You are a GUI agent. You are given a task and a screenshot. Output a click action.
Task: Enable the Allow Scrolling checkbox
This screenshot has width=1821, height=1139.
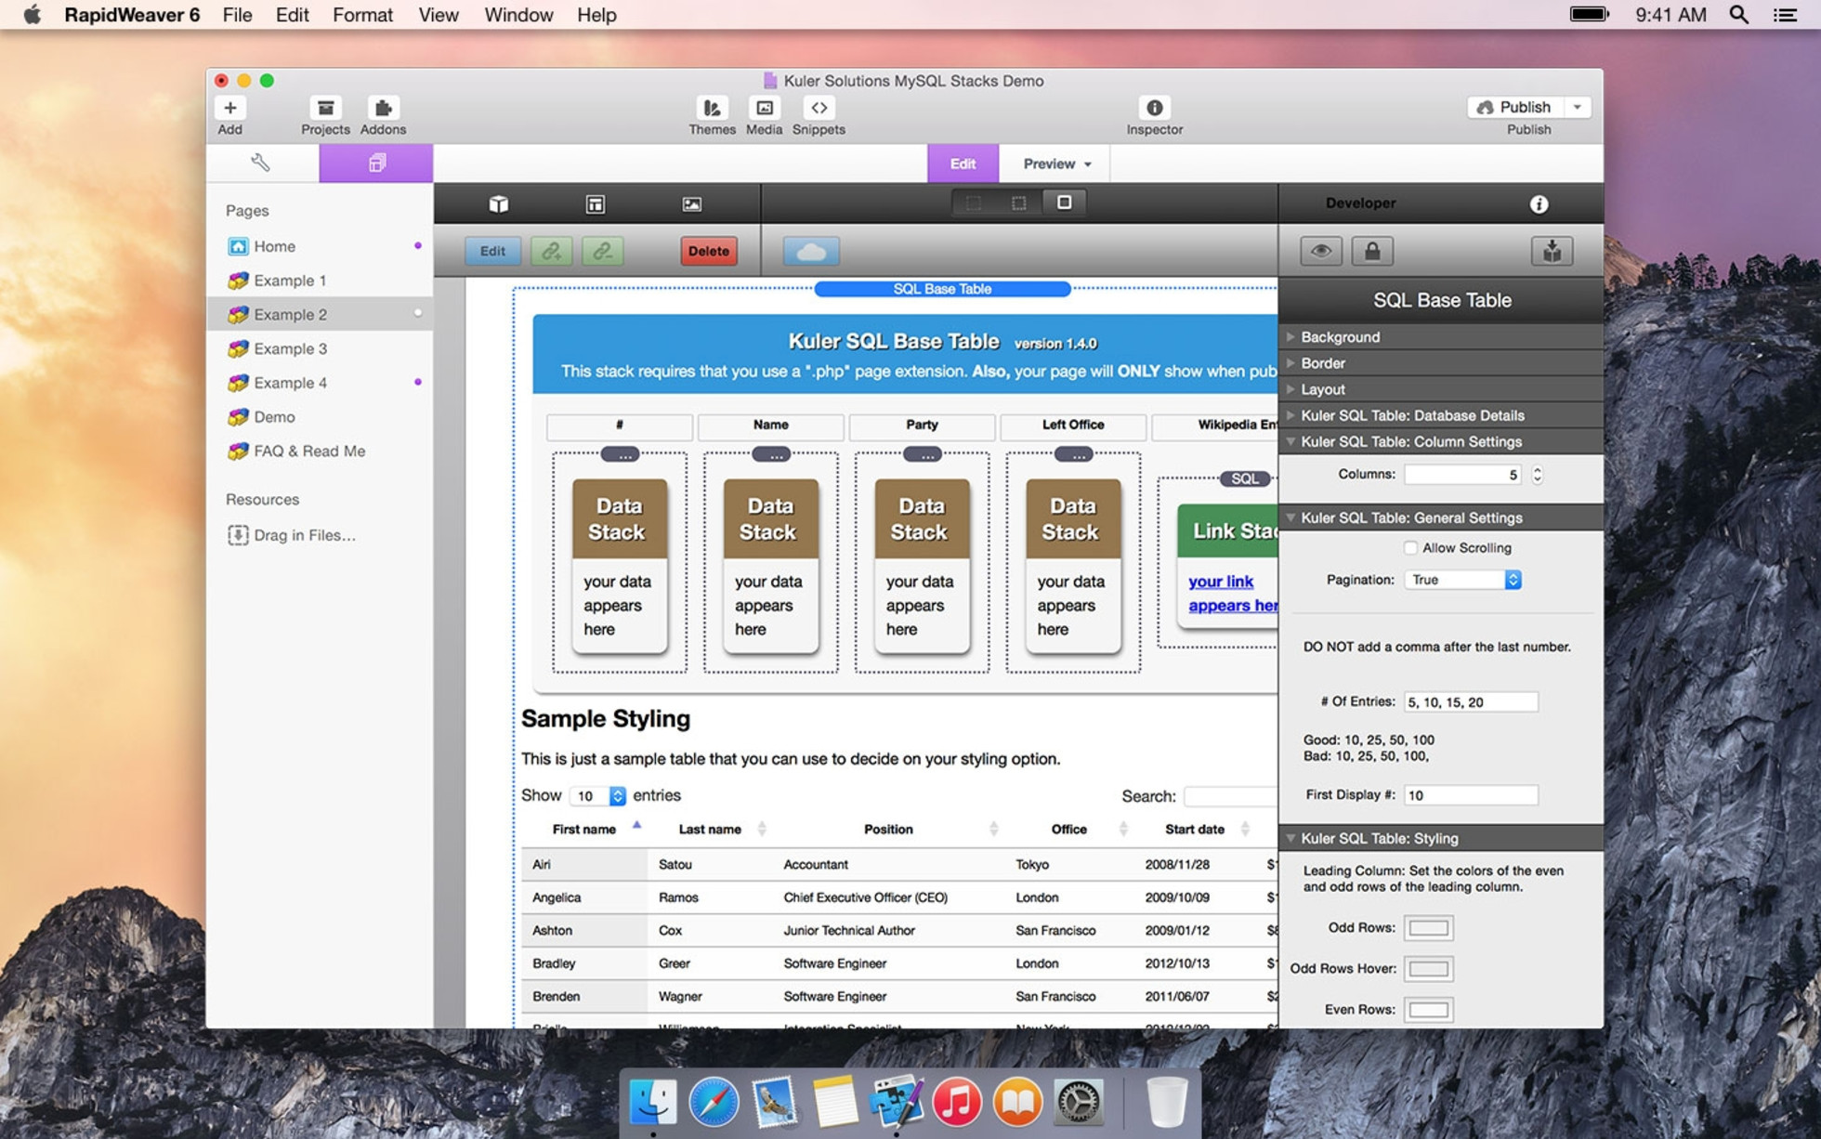point(1409,547)
